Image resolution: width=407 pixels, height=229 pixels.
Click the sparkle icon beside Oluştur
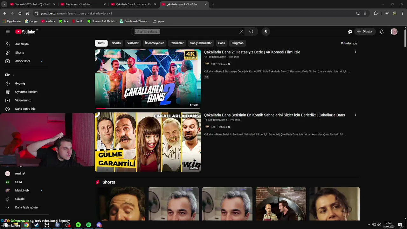[350, 31]
